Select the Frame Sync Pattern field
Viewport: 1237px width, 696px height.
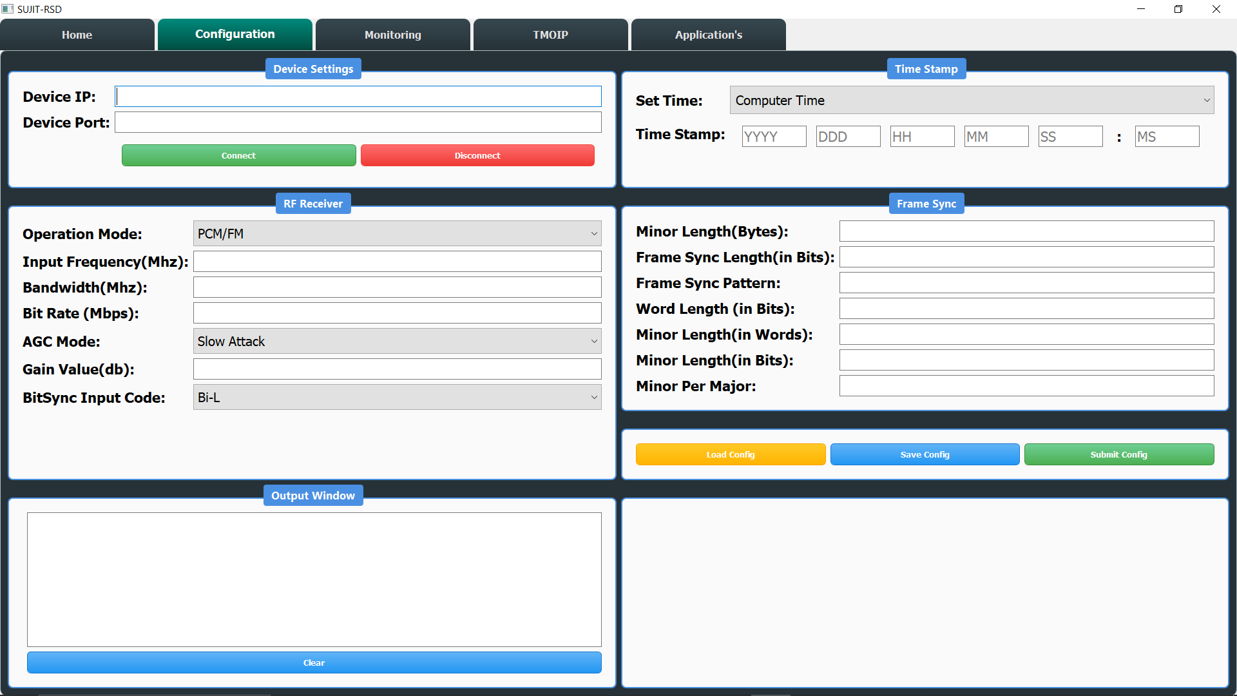[1026, 283]
